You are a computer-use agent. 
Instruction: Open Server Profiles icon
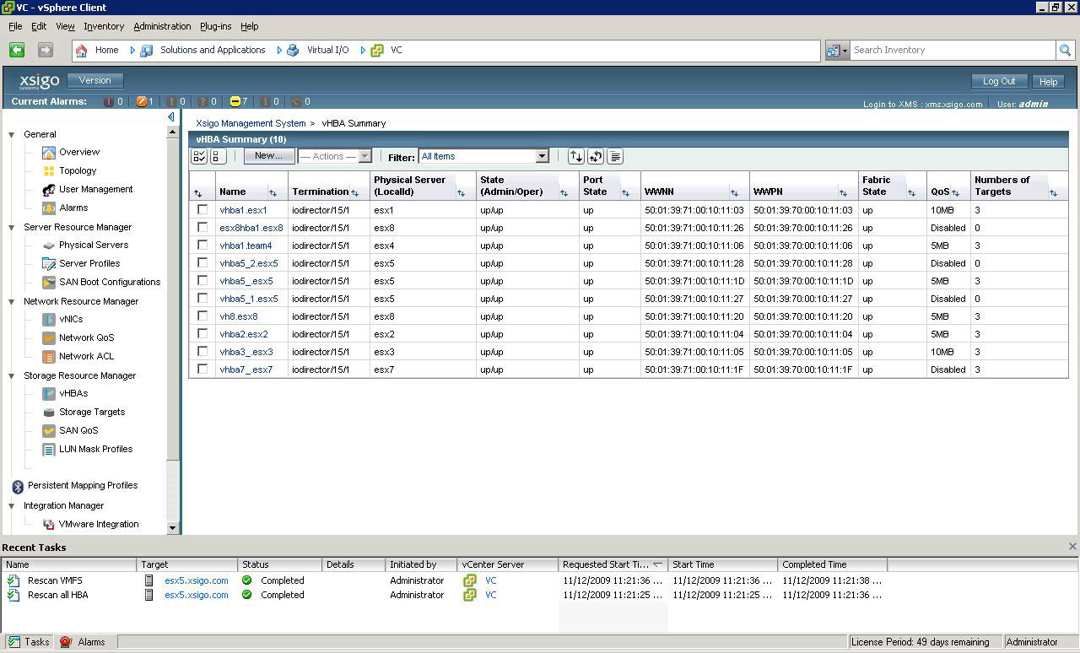point(49,264)
